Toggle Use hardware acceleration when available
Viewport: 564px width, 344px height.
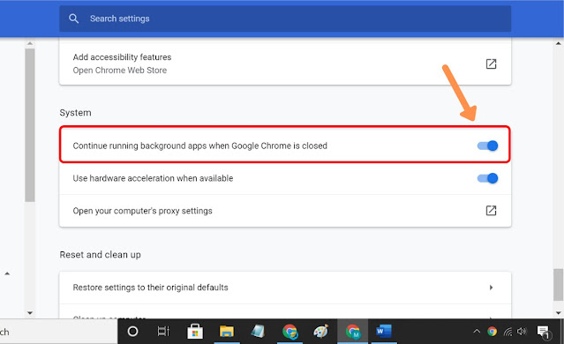click(487, 178)
